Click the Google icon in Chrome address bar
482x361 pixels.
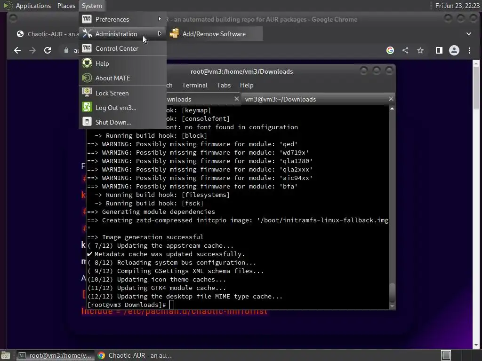pos(390,50)
